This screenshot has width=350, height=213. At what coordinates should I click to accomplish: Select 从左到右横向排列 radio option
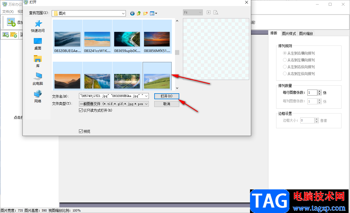pyautogui.click(x=285, y=53)
